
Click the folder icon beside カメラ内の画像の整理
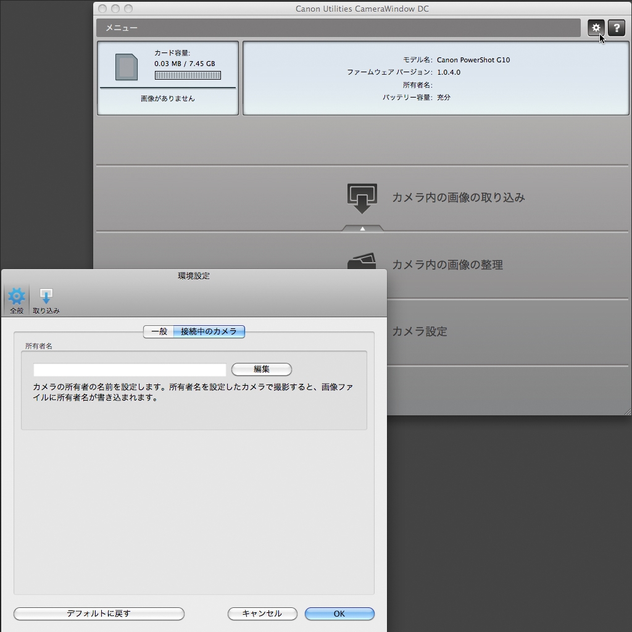[x=362, y=261]
